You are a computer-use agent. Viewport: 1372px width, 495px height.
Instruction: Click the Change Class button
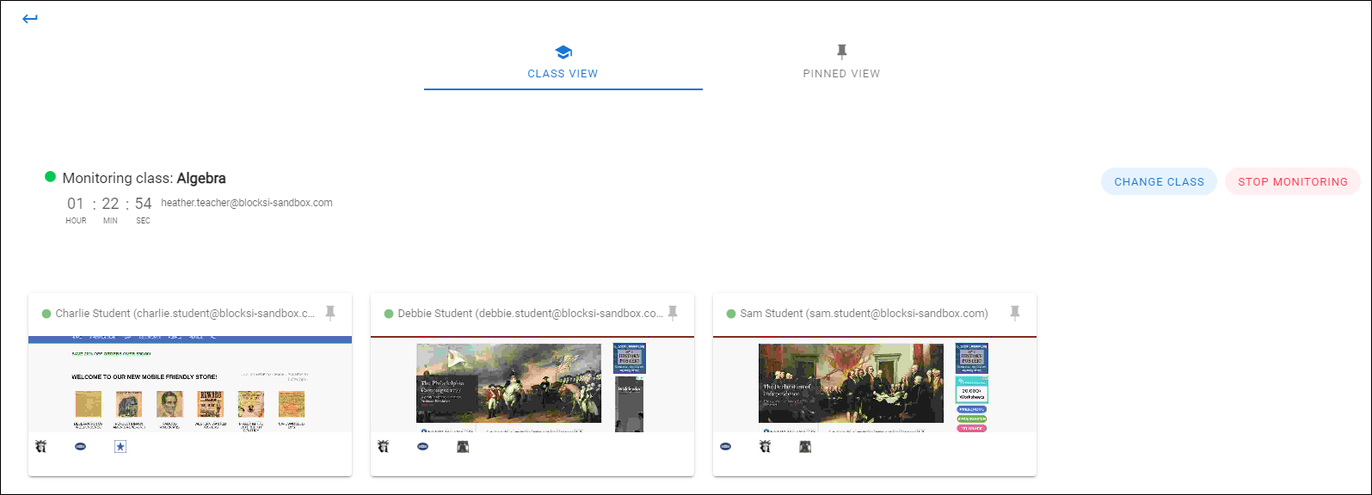[x=1159, y=181]
